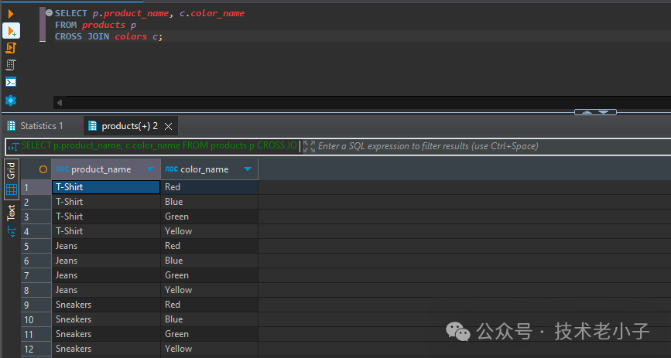Close the products(+) 2 tab
This screenshot has height=358, width=671.
coord(169,125)
